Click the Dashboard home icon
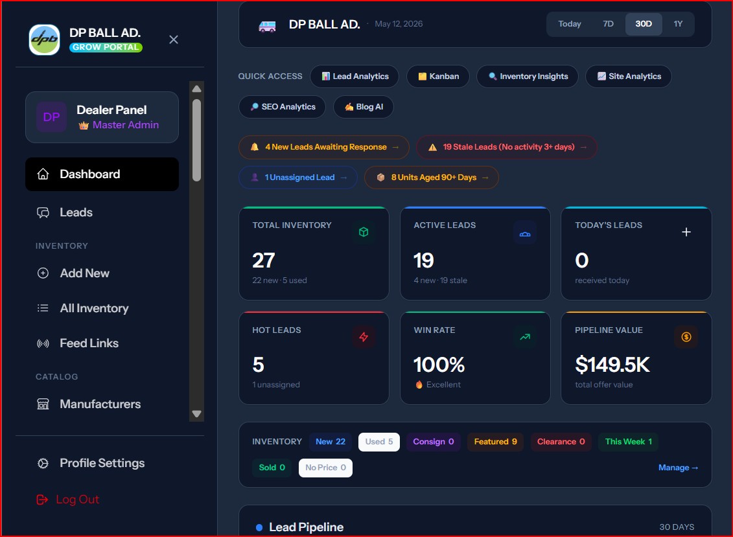 (x=43, y=174)
